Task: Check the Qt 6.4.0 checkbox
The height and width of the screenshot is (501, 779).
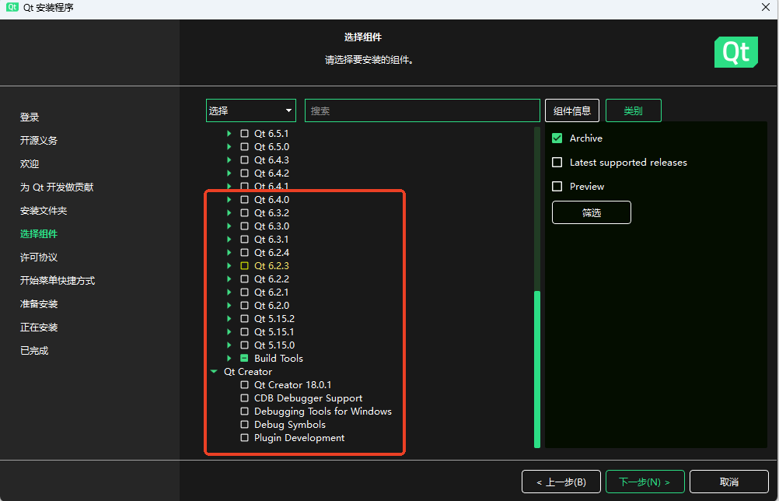Action: point(244,200)
